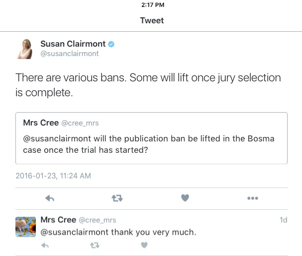Like Mrs Cree's thank you reply
The height and width of the screenshot is (256, 302).
coord(144,245)
